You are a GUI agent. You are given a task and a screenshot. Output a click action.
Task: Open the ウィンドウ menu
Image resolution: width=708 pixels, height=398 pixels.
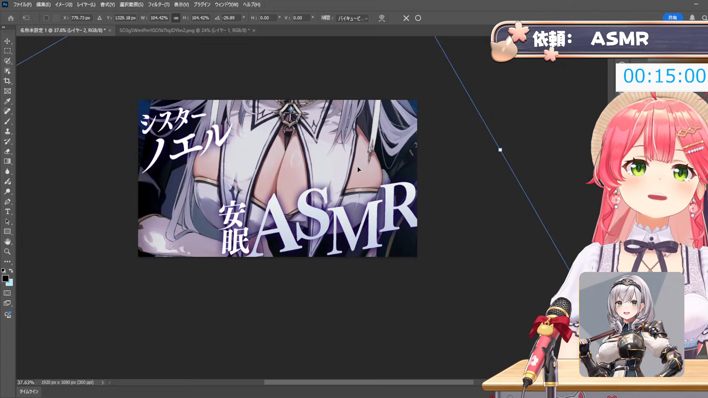(x=226, y=4)
